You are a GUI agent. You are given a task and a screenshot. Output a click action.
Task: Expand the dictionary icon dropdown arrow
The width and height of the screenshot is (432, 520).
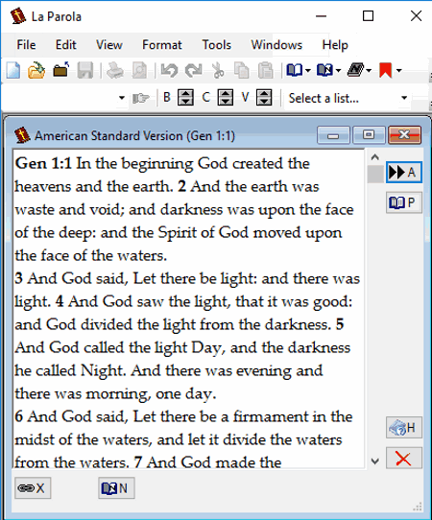(x=369, y=71)
